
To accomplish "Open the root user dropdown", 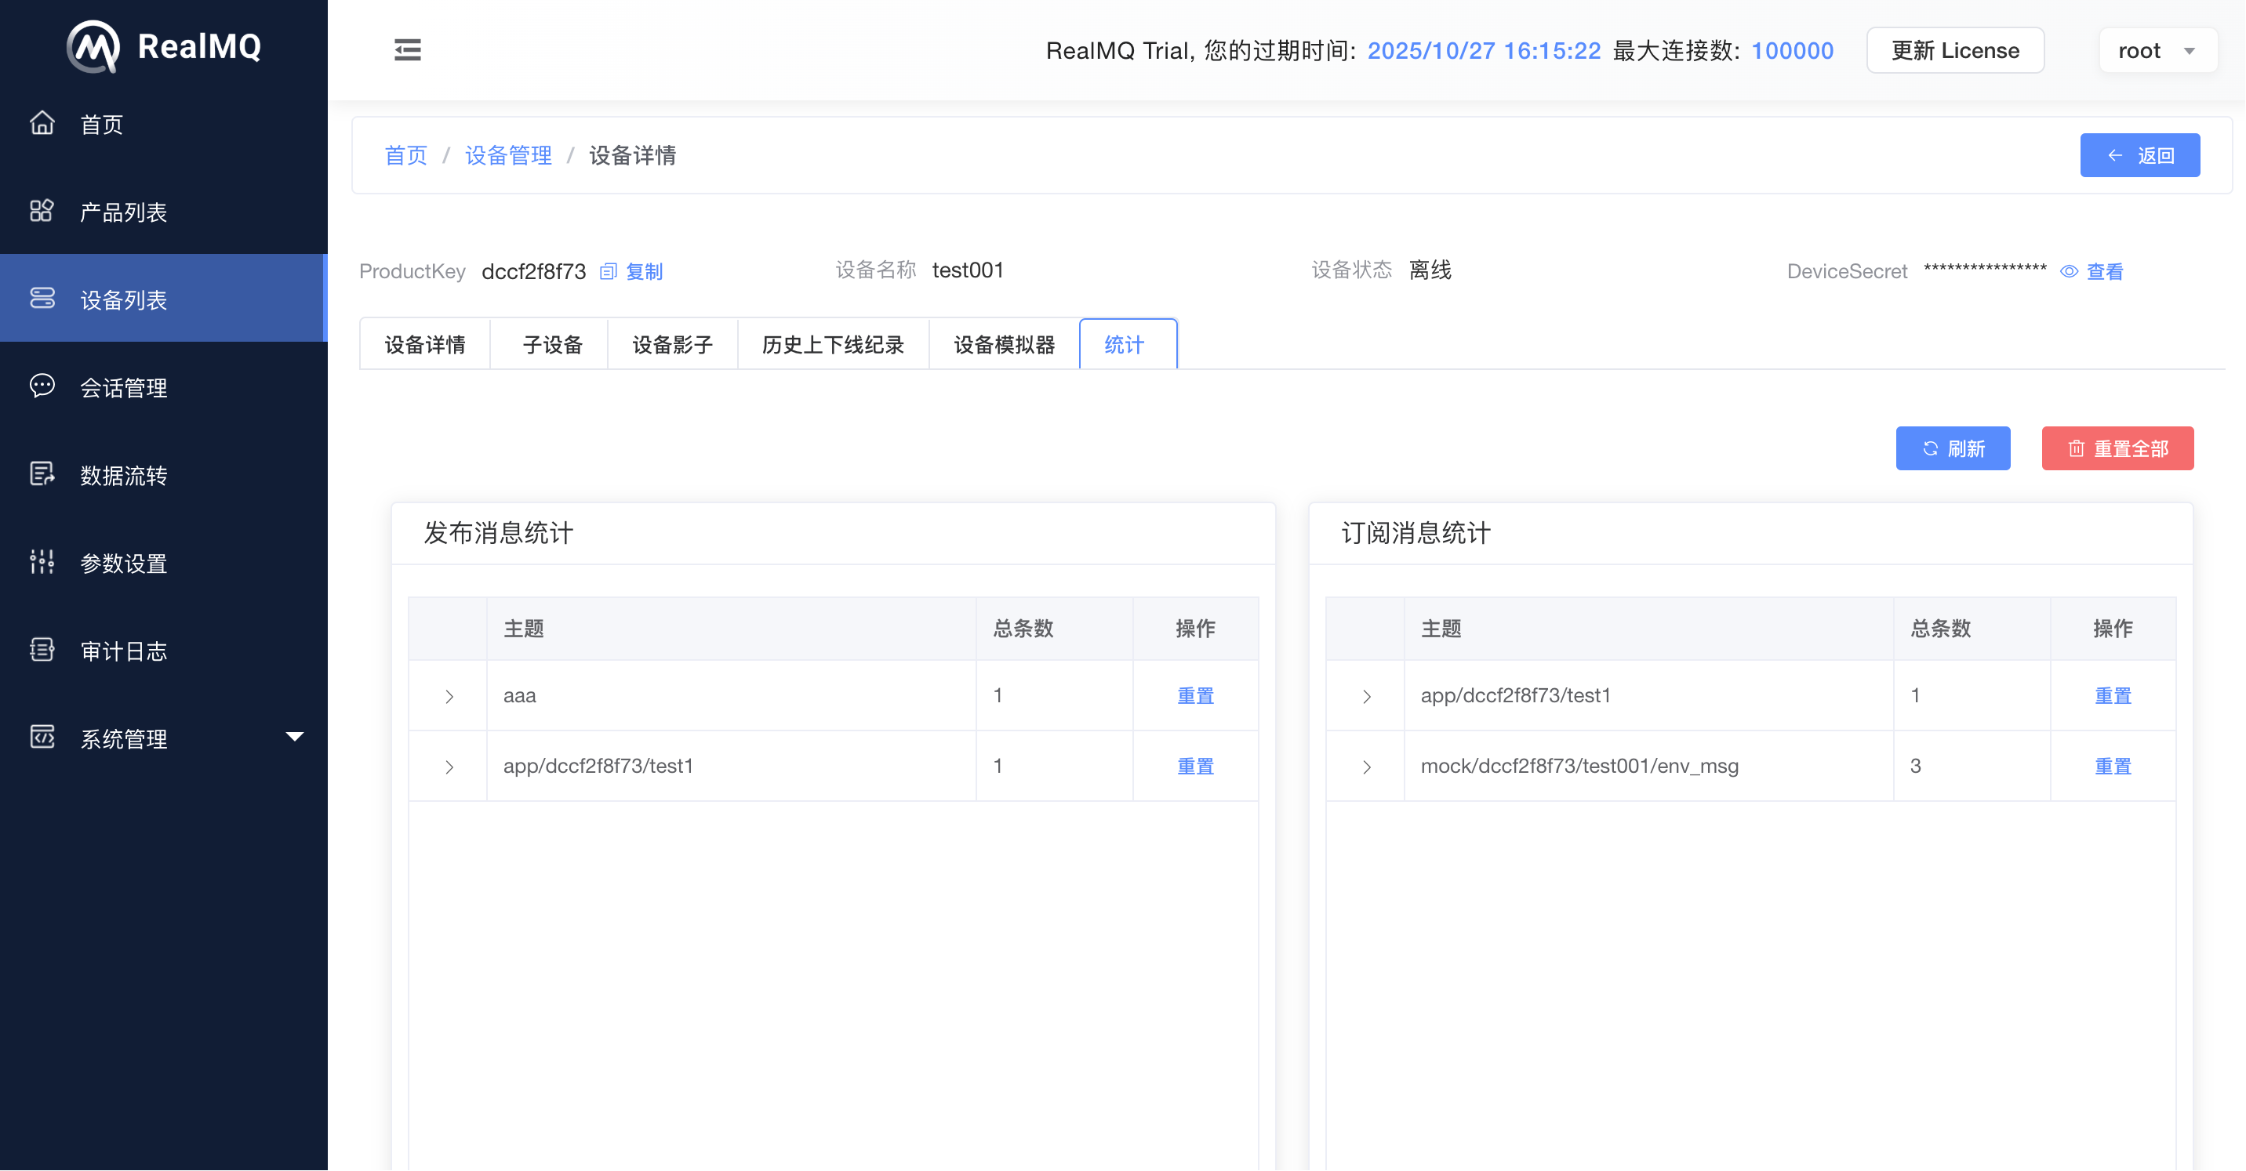I will click(2157, 50).
